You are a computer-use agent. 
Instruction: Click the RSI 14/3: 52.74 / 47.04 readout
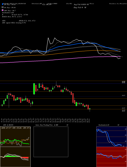tap(15, 15)
